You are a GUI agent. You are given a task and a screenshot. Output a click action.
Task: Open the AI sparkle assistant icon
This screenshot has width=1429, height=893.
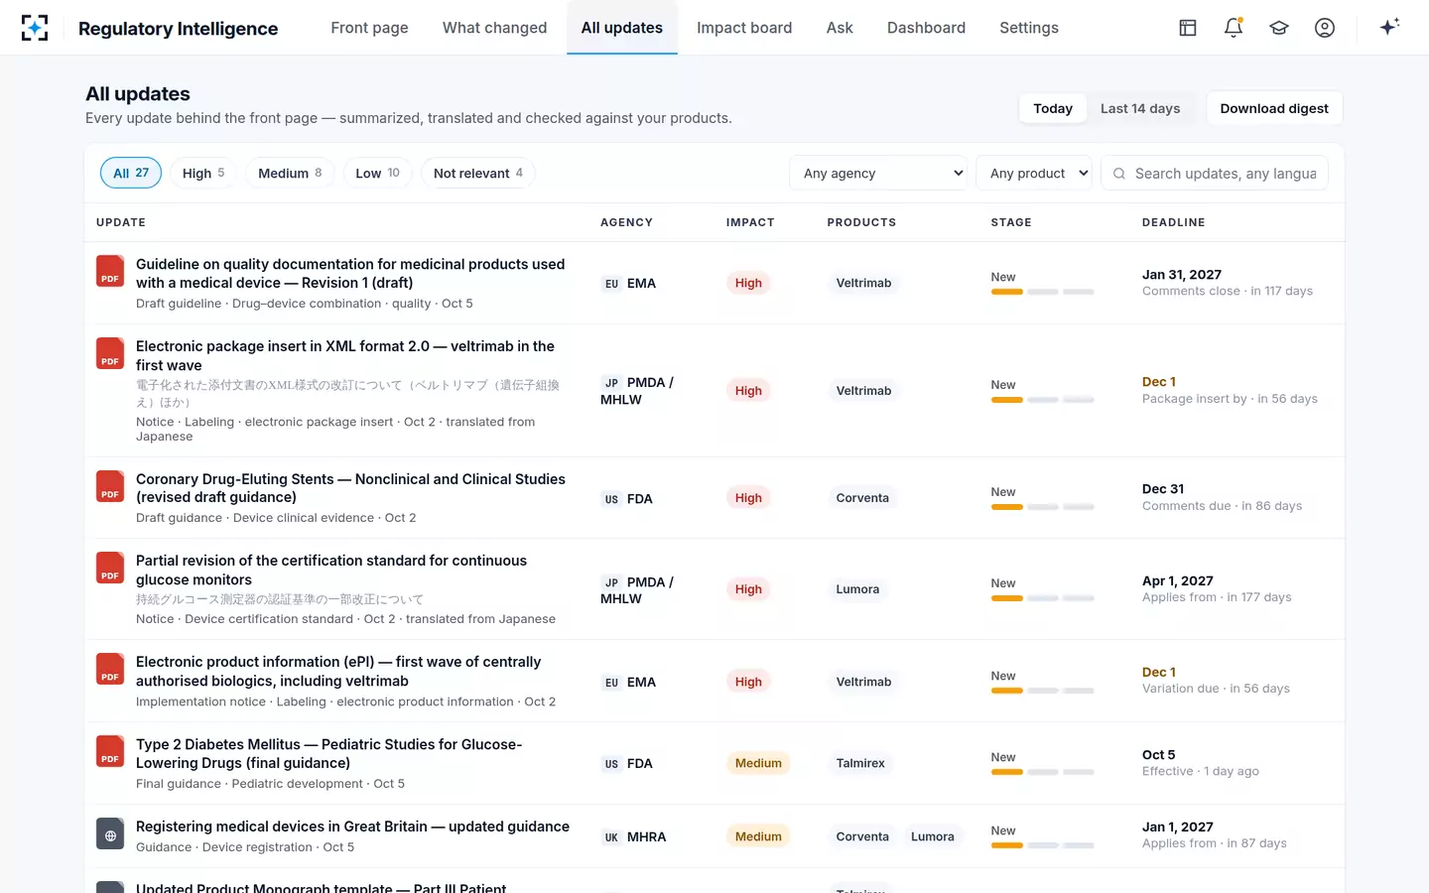tap(1389, 27)
